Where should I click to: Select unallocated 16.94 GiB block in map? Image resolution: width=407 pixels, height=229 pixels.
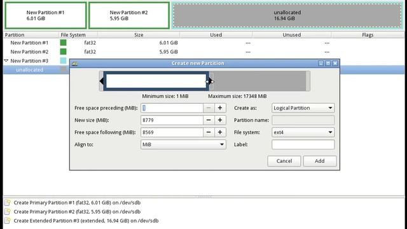(x=287, y=15)
